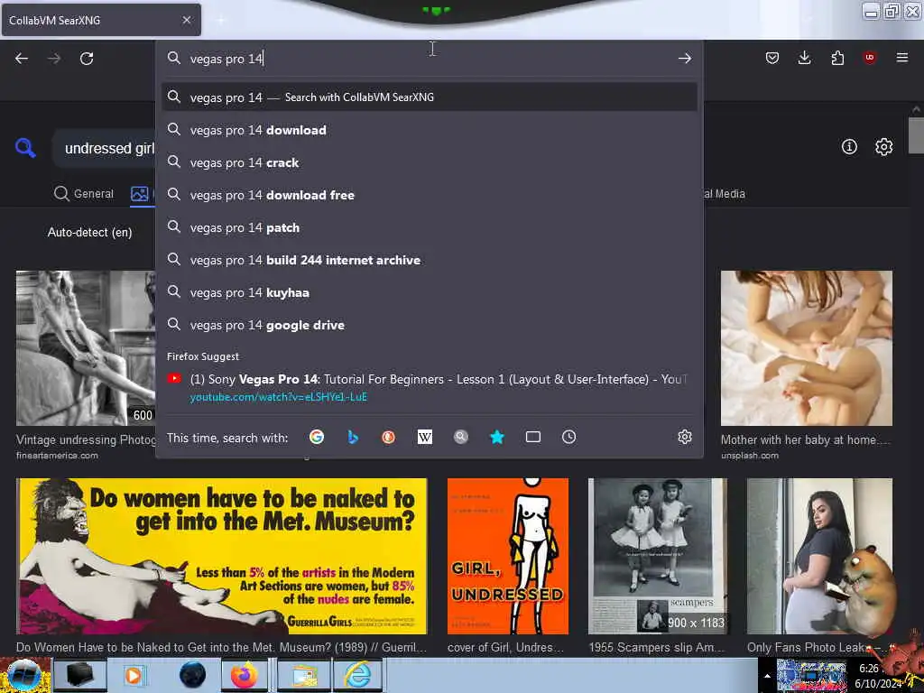Close the CollabVM SearXNG tab
This screenshot has height=693, width=924.
click(x=186, y=20)
